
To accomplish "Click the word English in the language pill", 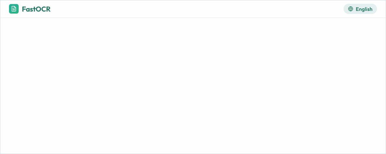I will [364, 9].
